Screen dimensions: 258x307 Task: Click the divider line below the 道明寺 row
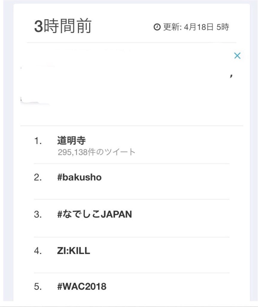point(132,164)
